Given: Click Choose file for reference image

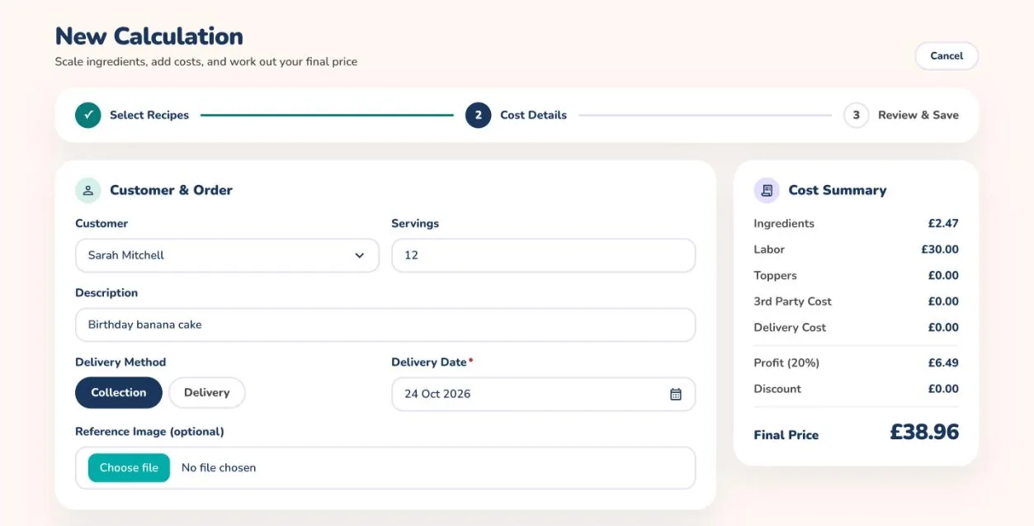Looking at the screenshot, I should 129,467.
